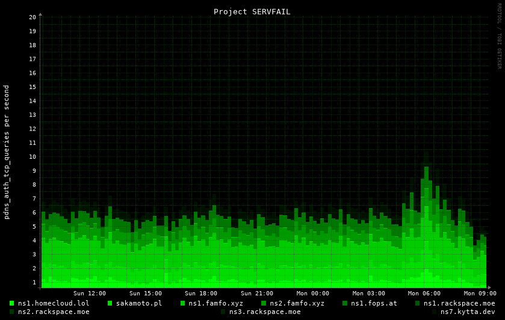
Task: Click the Mon 09:00 time axis label
Action: [x=480, y=294]
